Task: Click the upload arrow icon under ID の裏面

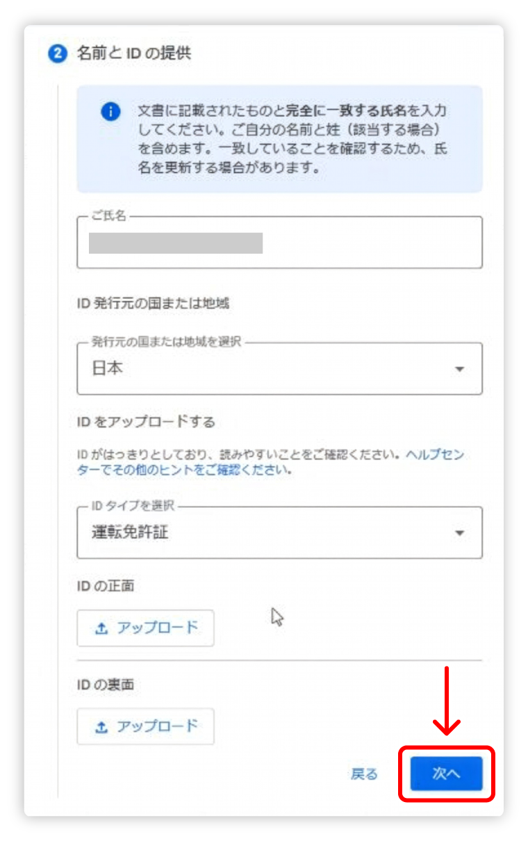Action: click(x=101, y=727)
